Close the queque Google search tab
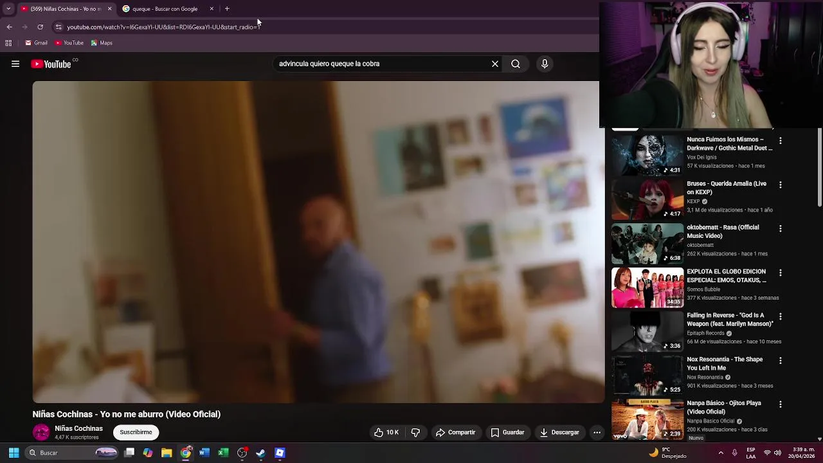Viewport: 823px width, 463px height. (212, 9)
